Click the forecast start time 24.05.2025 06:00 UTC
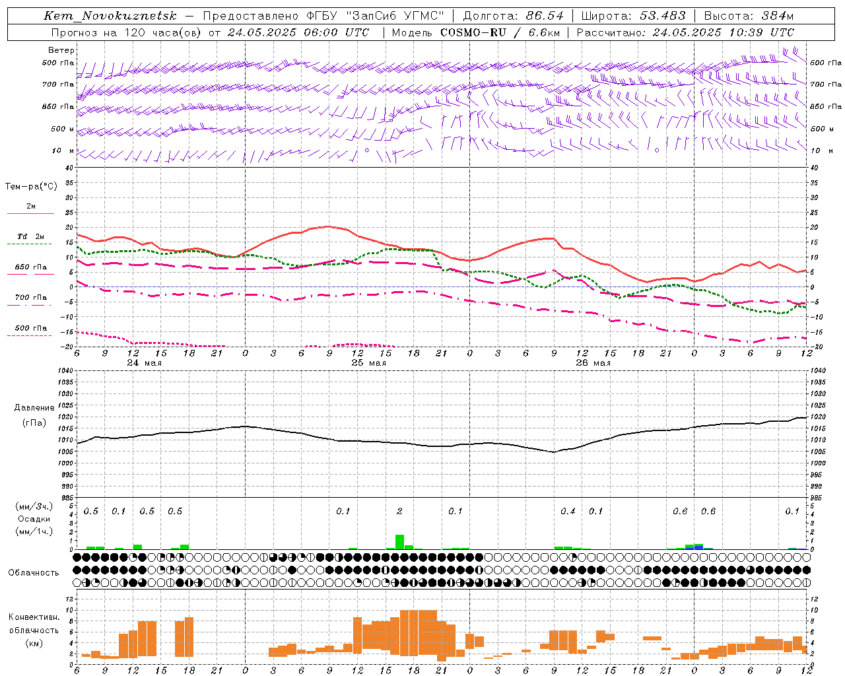 tap(298, 32)
